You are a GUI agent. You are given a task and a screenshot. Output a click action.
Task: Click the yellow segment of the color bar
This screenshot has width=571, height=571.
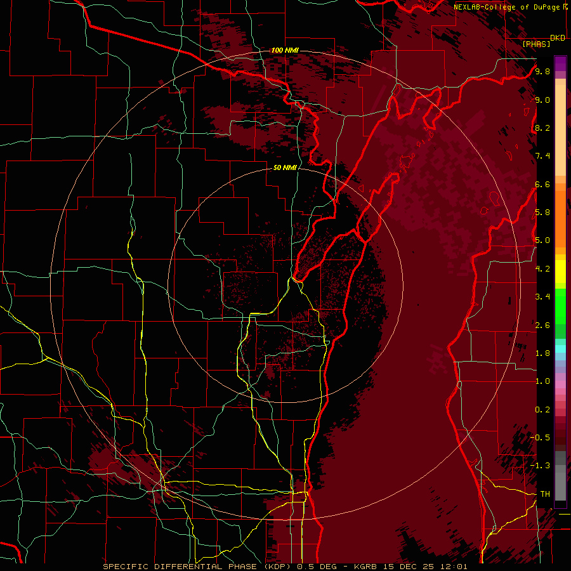[560, 272]
